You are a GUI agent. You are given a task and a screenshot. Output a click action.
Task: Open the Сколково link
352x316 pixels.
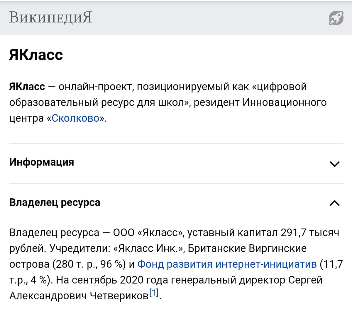click(76, 118)
